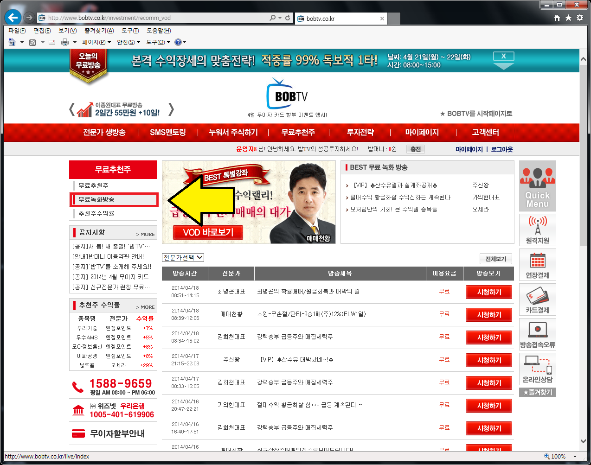Screen dimensions: 591x465
Task: Go to the SMS멘토링 nav tab
Action: (x=168, y=132)
